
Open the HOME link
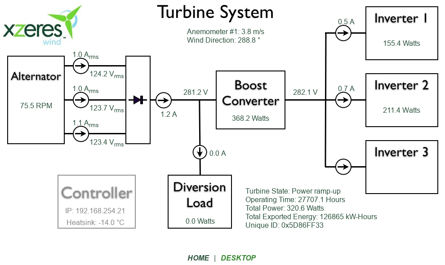198,258
